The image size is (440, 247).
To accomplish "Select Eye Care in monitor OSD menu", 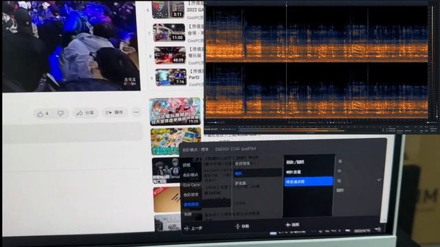I will click(x=192, y=185).
